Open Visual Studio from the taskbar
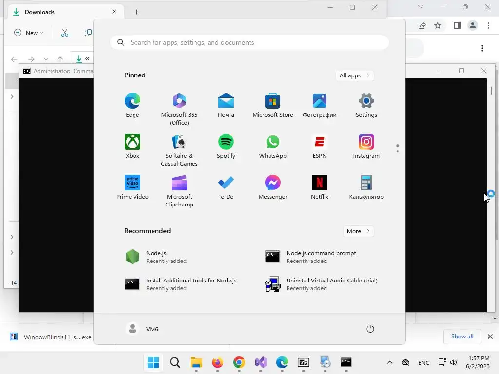Viewport: 499px width, 374px height. coord(261,362)
